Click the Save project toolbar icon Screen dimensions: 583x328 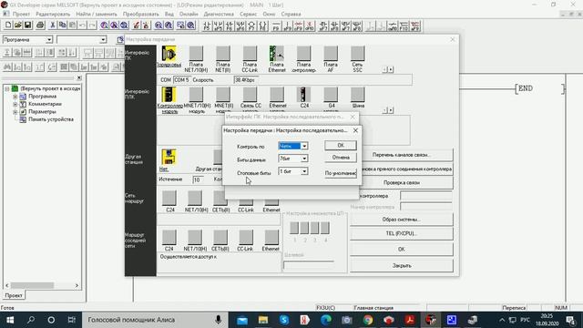28,26
